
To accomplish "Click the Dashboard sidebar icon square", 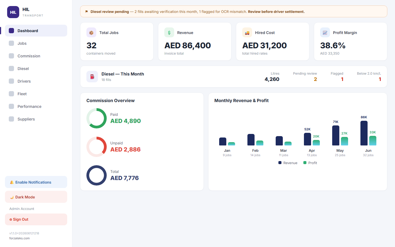I will pos(11,30).
